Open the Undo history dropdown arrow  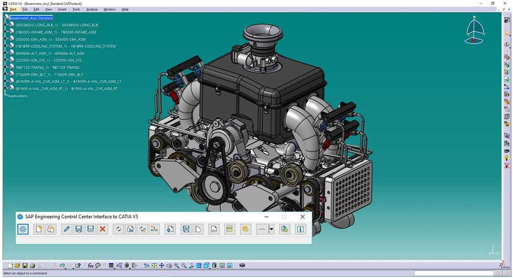(66, 268)
